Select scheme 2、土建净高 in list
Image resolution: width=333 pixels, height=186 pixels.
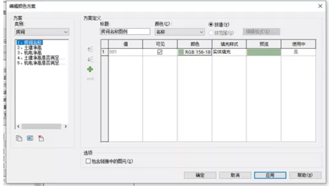(x=29, y=48)
